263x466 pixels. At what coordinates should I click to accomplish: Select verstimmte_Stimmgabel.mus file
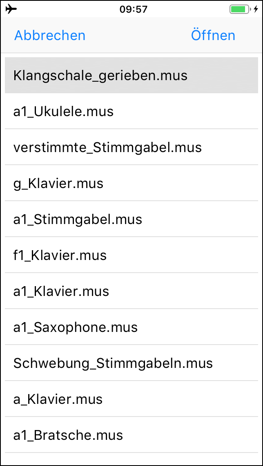pyautogui.click(x=131, y=148)
